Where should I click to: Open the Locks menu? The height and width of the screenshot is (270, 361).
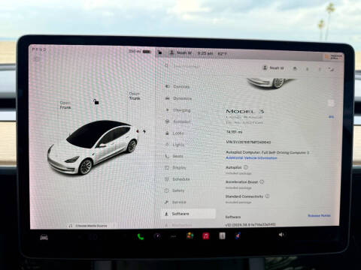[174, 133]
